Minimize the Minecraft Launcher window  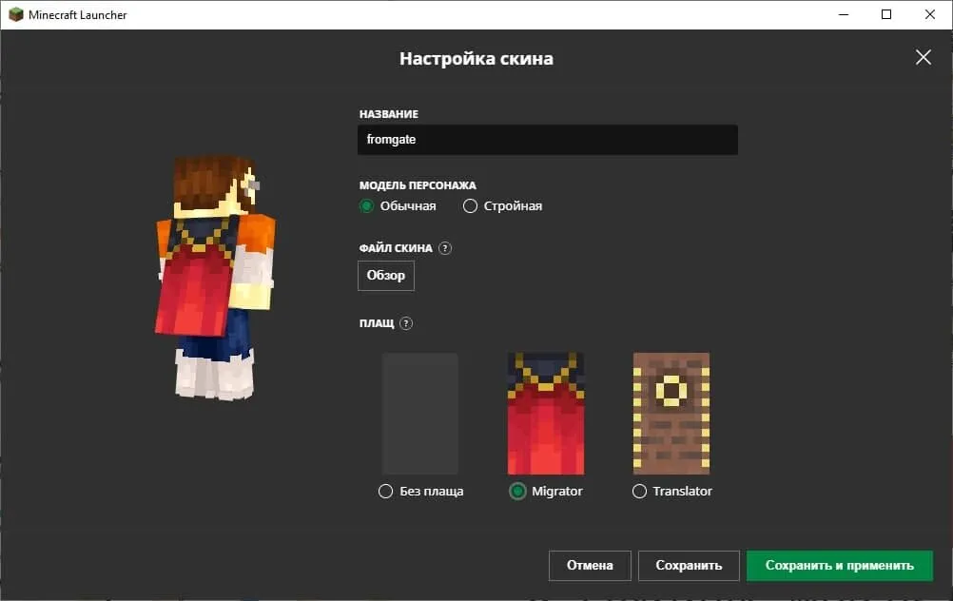(x=844, y=14)
